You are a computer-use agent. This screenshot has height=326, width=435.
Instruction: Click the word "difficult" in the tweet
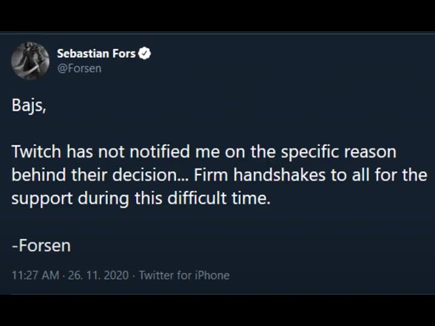tap(203, 199)
